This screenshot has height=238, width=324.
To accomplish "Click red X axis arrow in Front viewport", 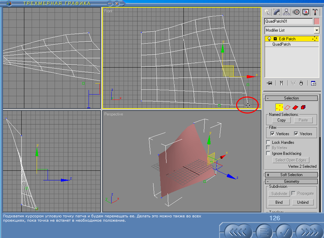I will (x=251, y=77).
